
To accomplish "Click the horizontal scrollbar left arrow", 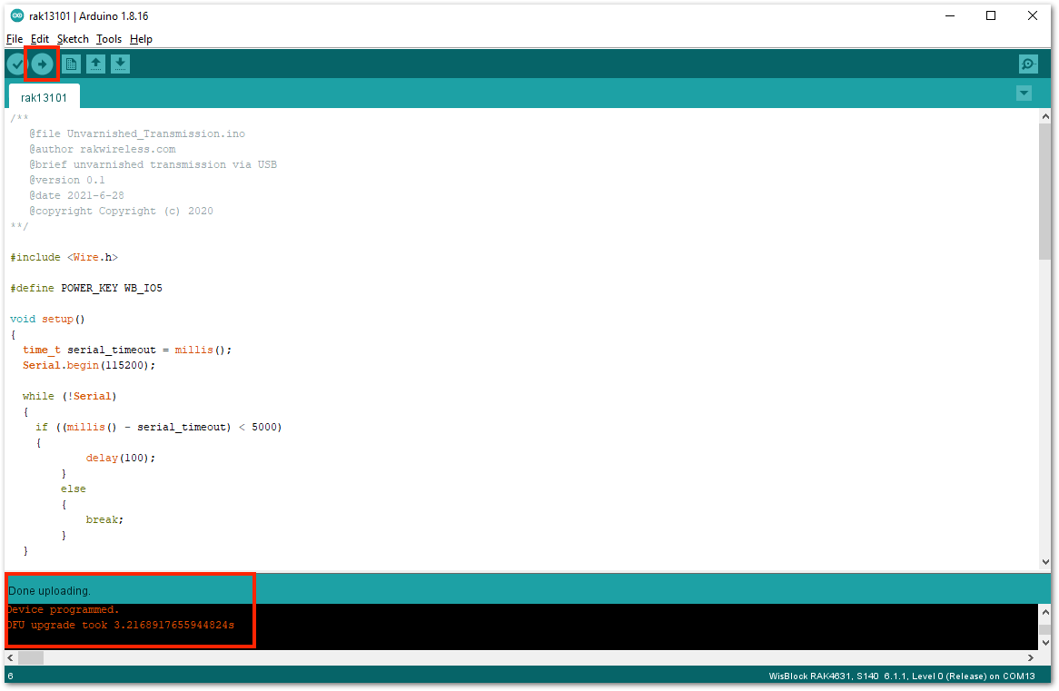I will (10, 657).
